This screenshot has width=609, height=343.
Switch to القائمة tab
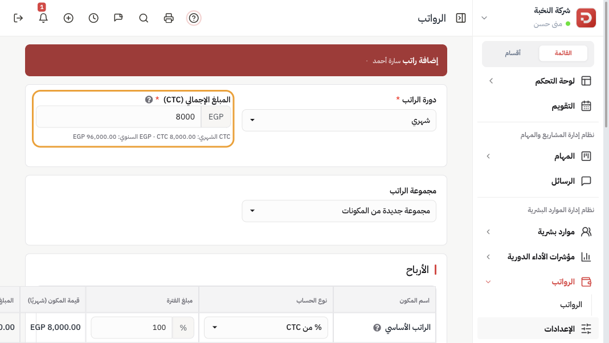563,53
